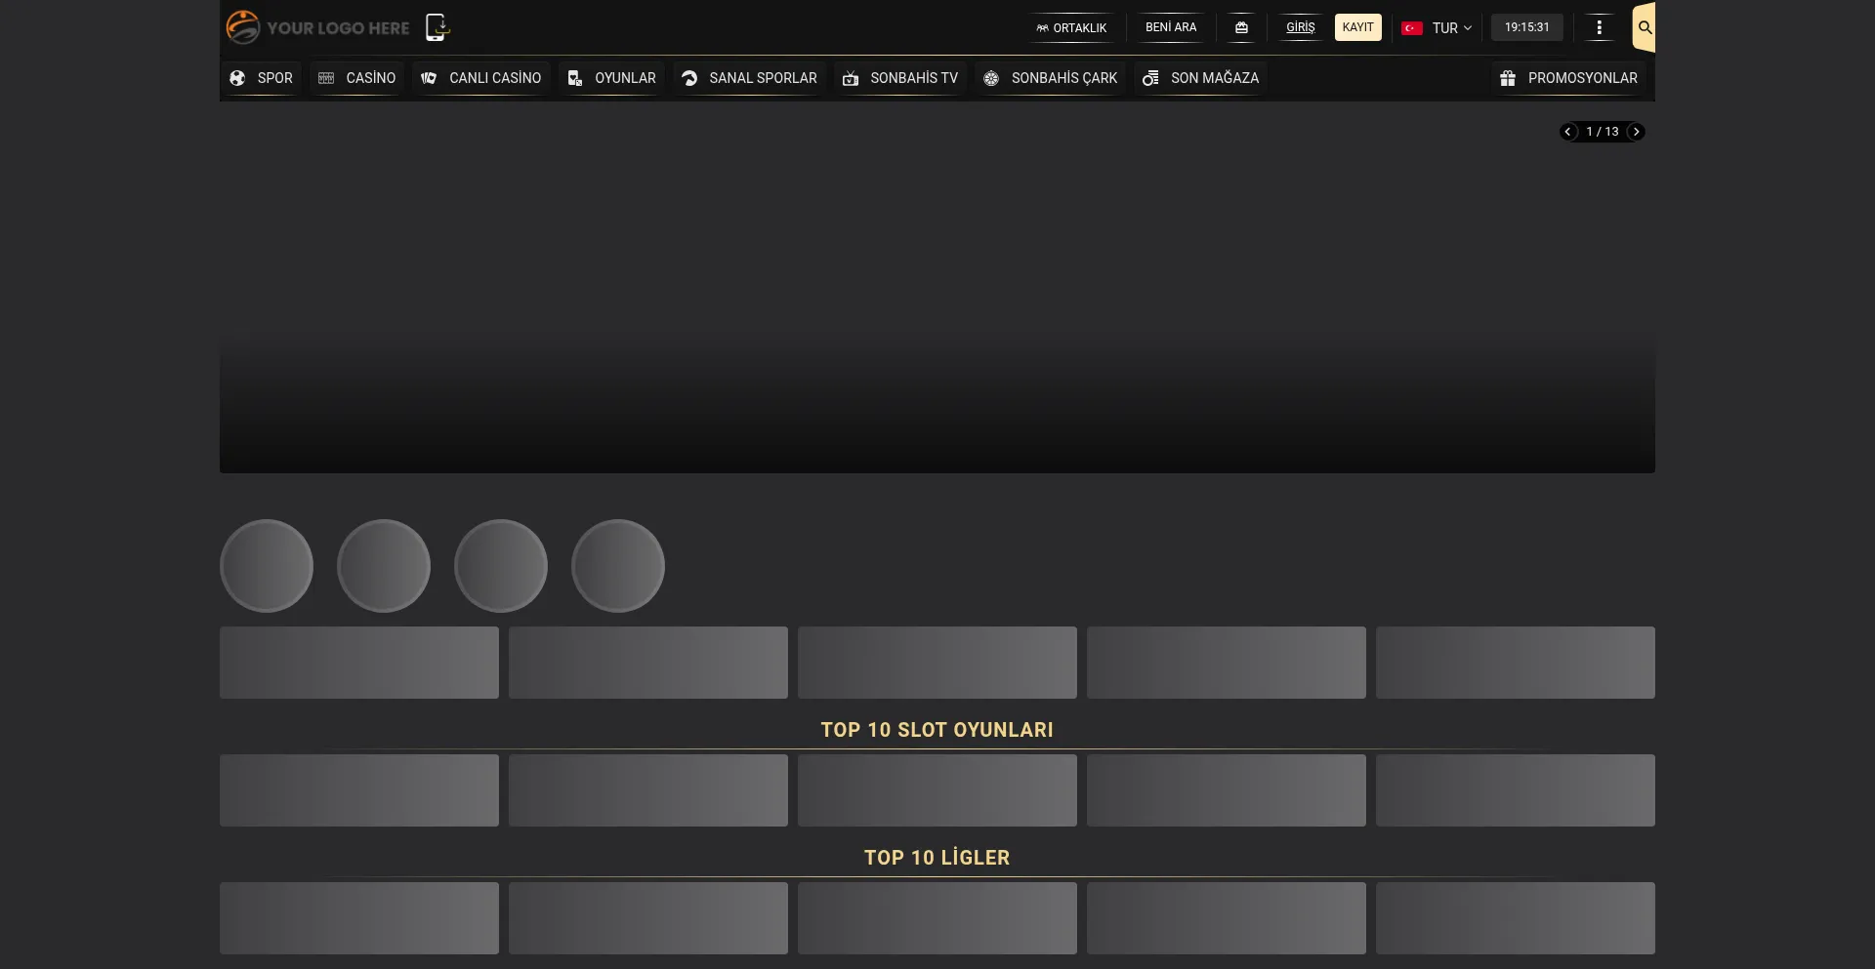The image size is (1875, 969).
Task: Click the site logo
Action: (318, 27)
